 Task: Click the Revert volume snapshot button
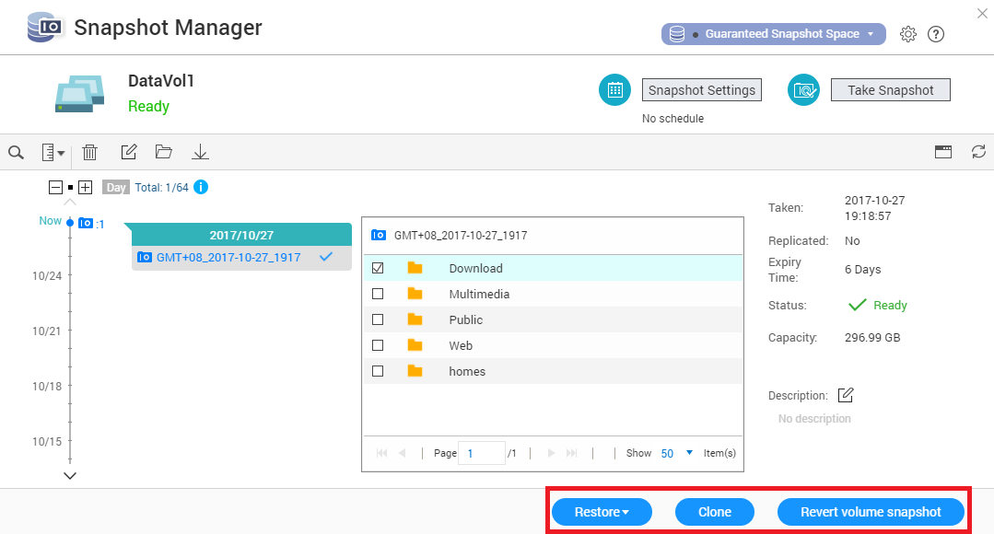(871, 512)
